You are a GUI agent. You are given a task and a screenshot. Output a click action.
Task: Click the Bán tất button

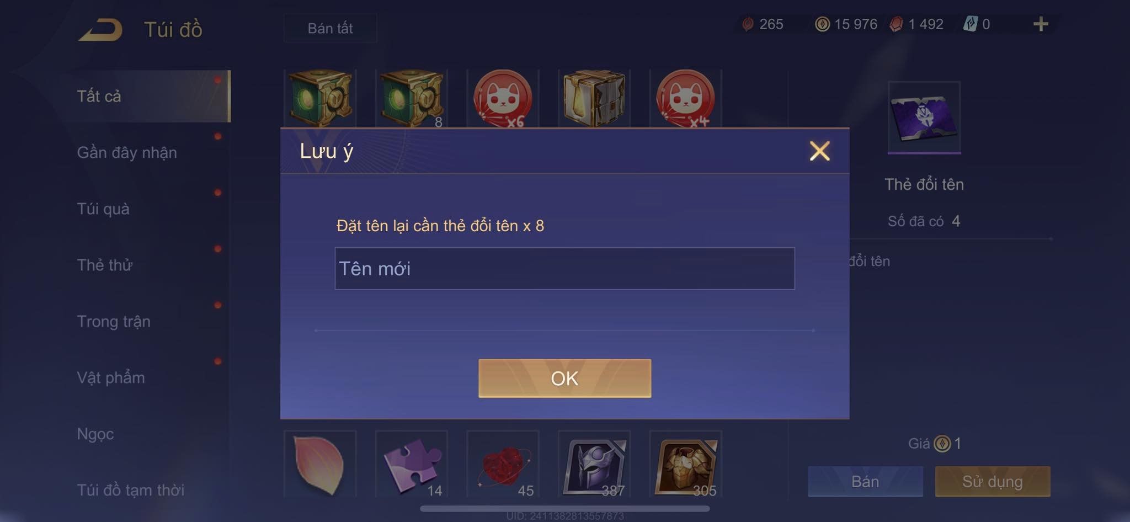330,28
